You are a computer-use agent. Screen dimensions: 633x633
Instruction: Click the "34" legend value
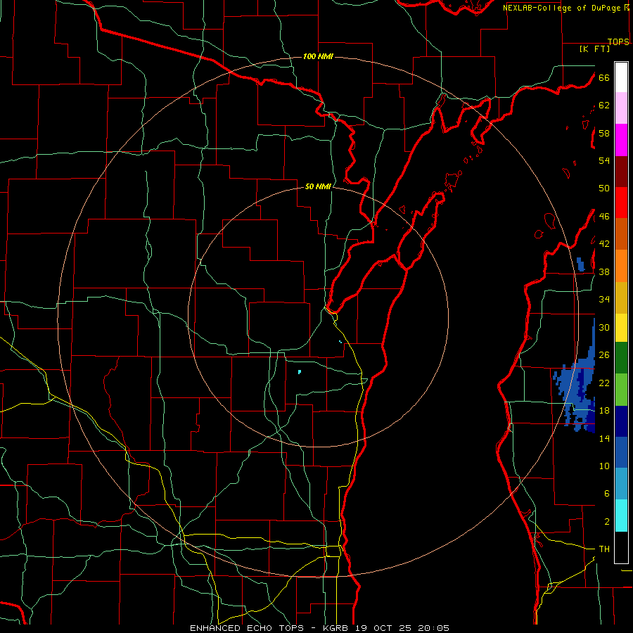click(604, 299)
